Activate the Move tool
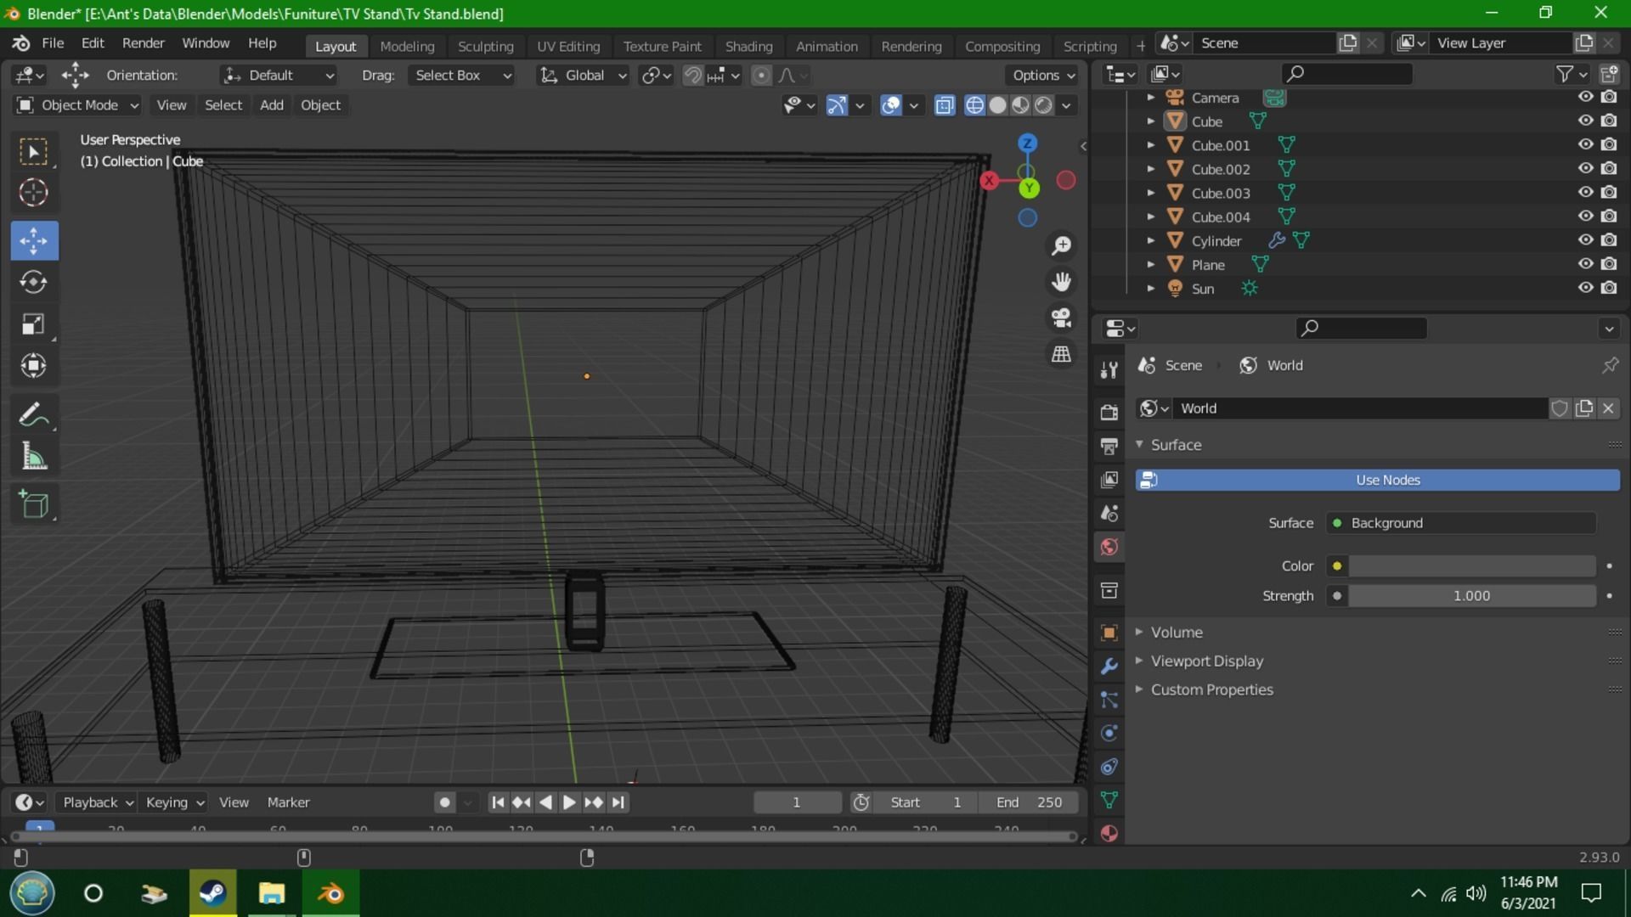This screenshot has width=1631, height=917. pos(34,241)
